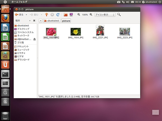The width and height of the screenshot is (162, 121).
Task: Select the IMG_1931.JPG red rose thumbnail
Action: (51, 32)
